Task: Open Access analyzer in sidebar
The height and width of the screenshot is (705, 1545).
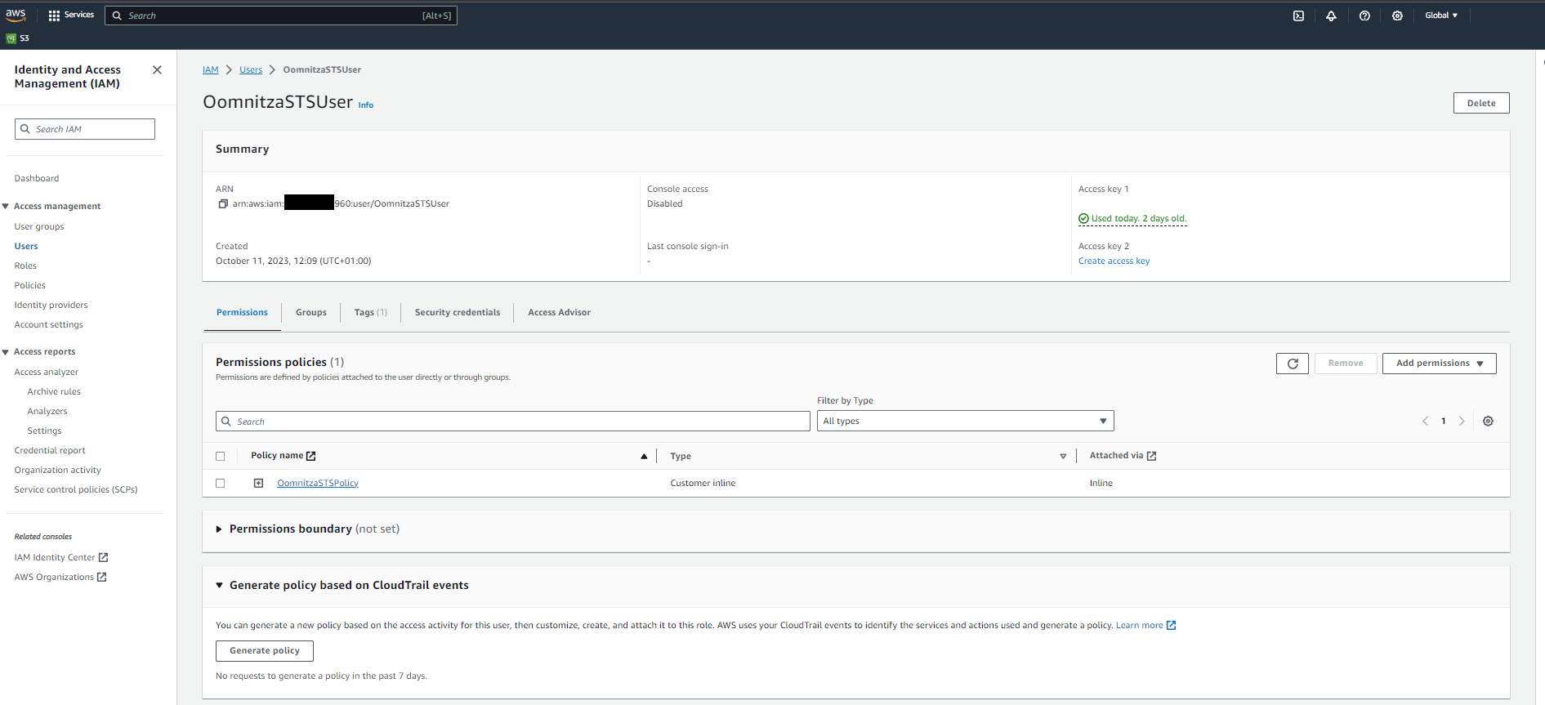Action: pyautogui.click(x=46, y=373)
